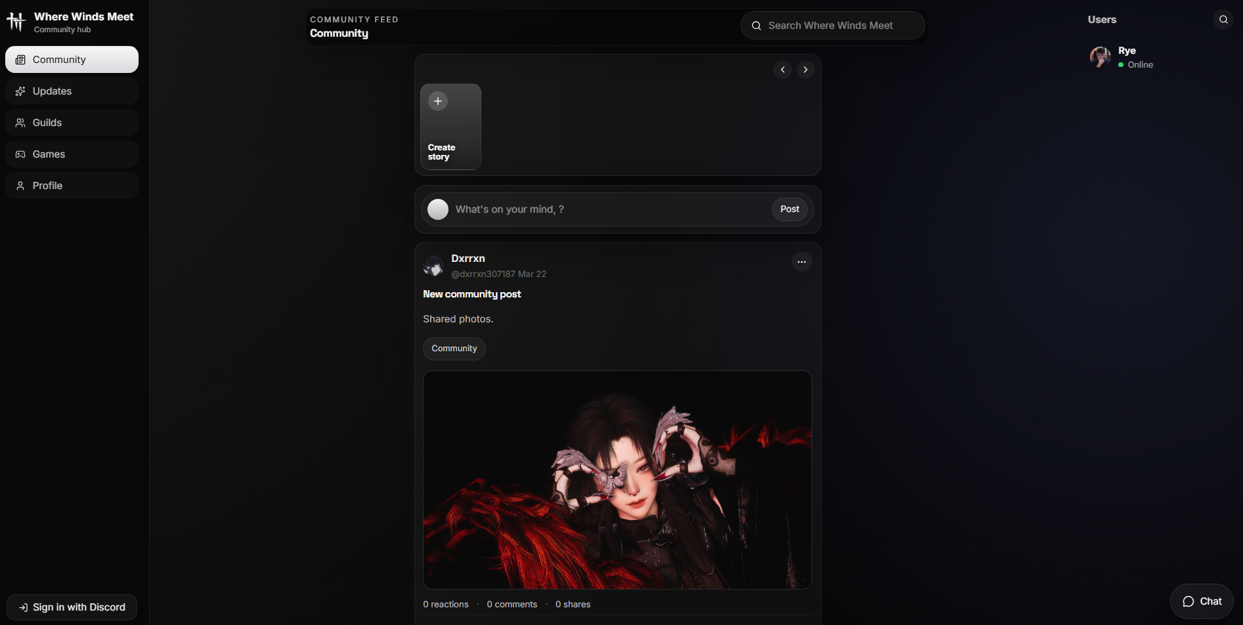Click the What's on your mind field
The width and height of the screenshot is (1243, 625).
pyautogui.click(x=611, y=209)
